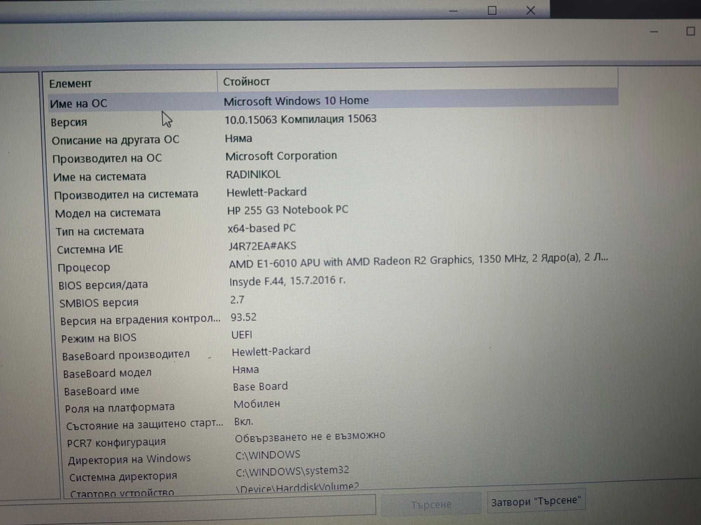Image resolution: width=701 pixels, height=525 pixels.
Task: Click the value J4R72EA#AKS
Action: pos(262,246)
